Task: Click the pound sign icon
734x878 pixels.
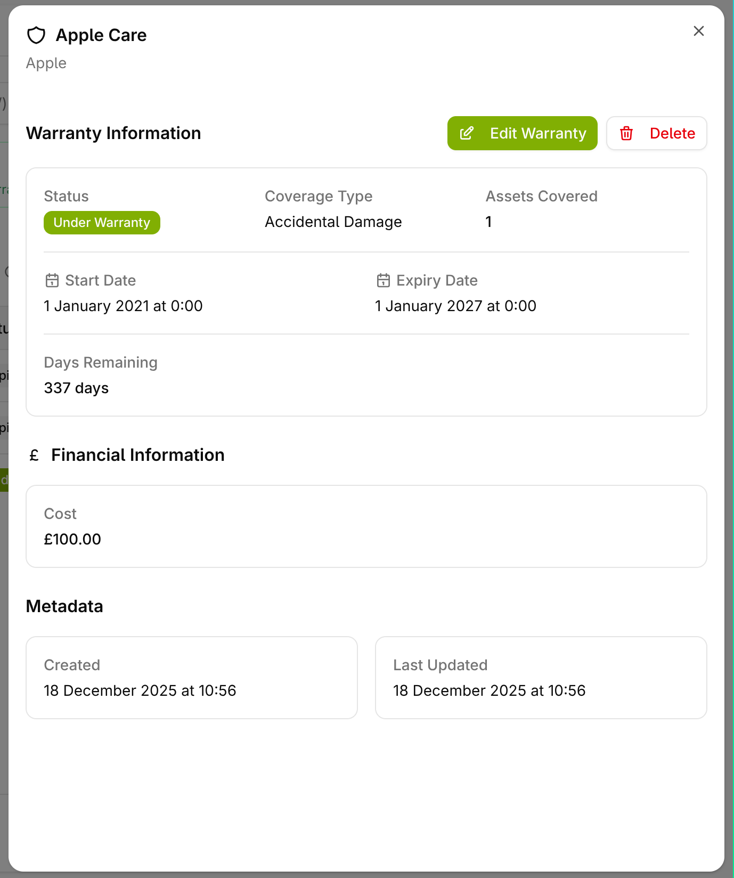Action: (35, 456)
